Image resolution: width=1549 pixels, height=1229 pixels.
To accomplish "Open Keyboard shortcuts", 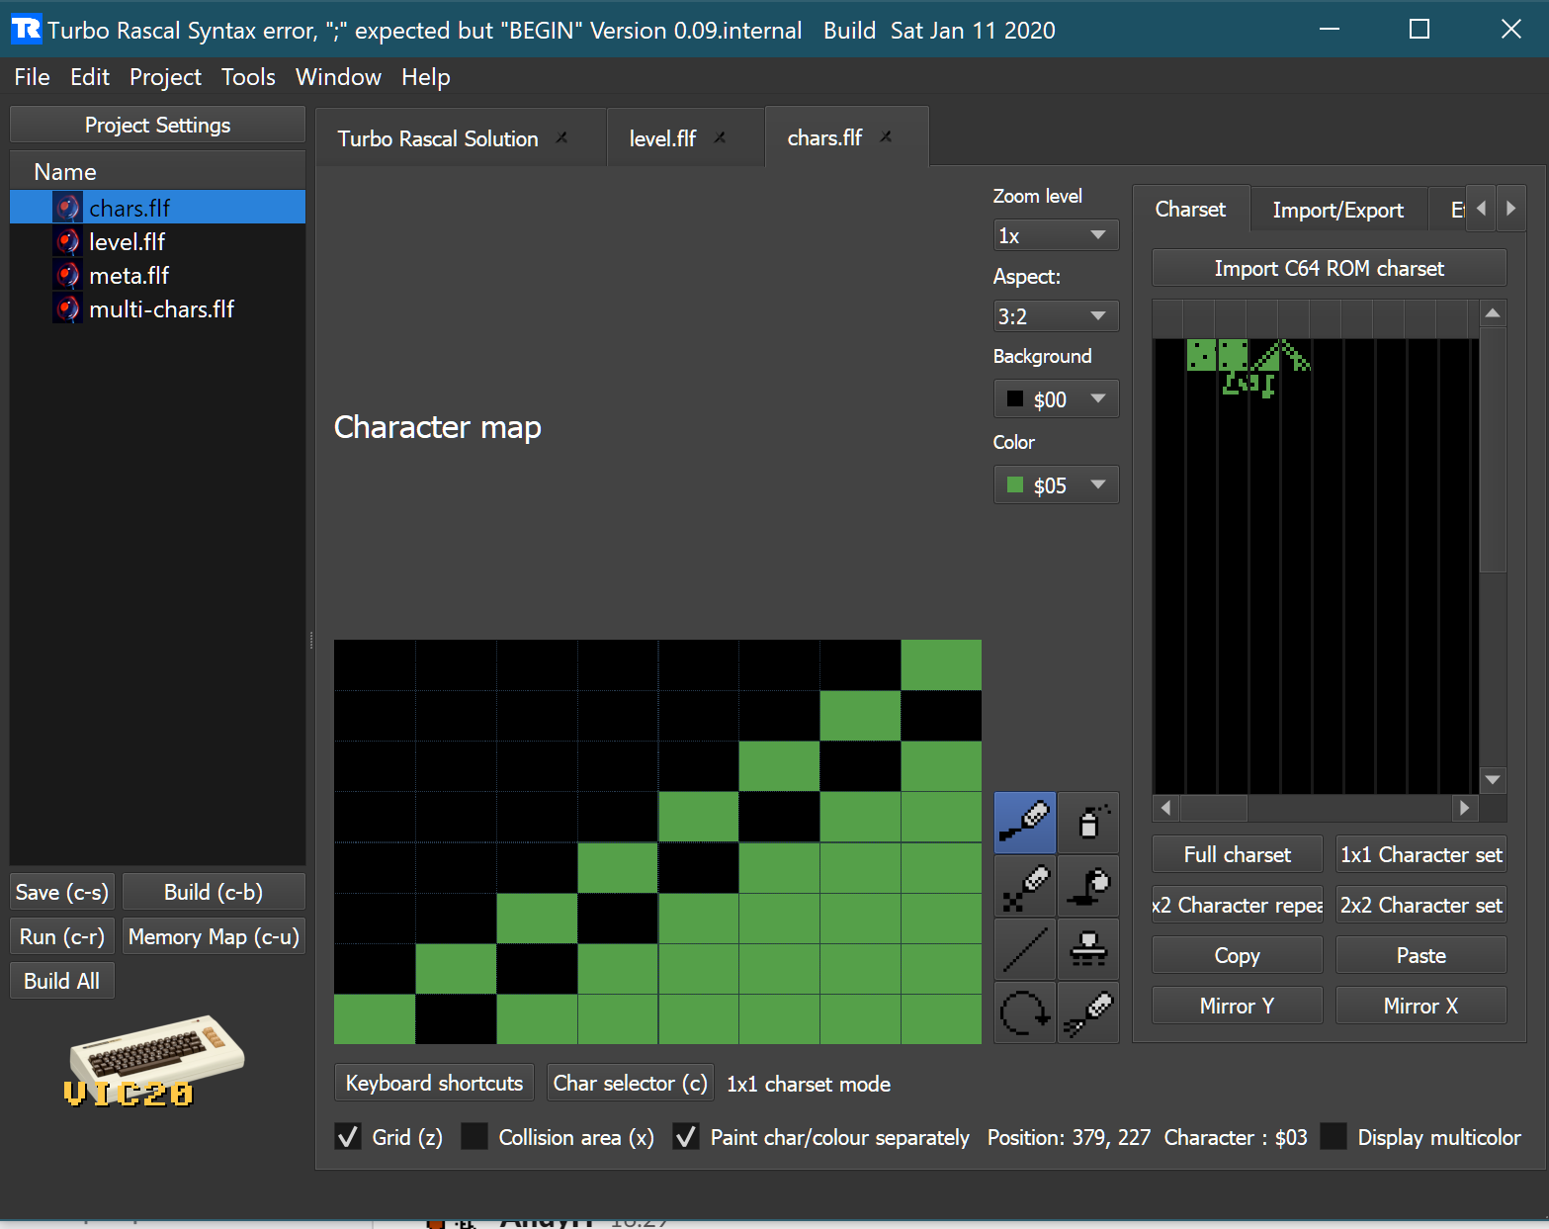I will [x=435, y=1083].
